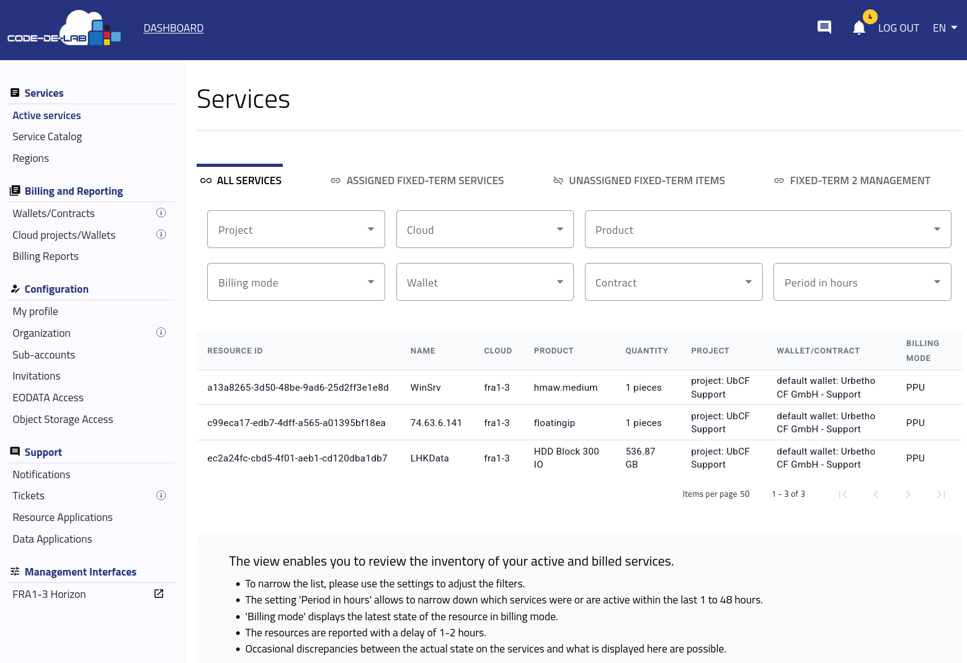Image resolution: width=967 pixels, height=663 pixels.
Task: Open Object Storage Access in sidebar
Action: [63, 419]
